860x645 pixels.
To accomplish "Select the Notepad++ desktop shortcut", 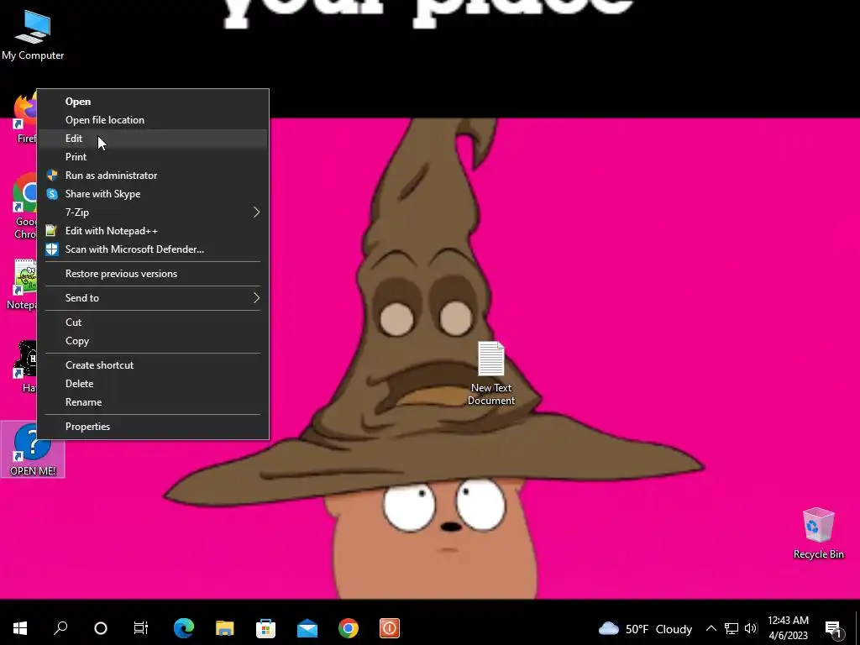I will (22, 284).
